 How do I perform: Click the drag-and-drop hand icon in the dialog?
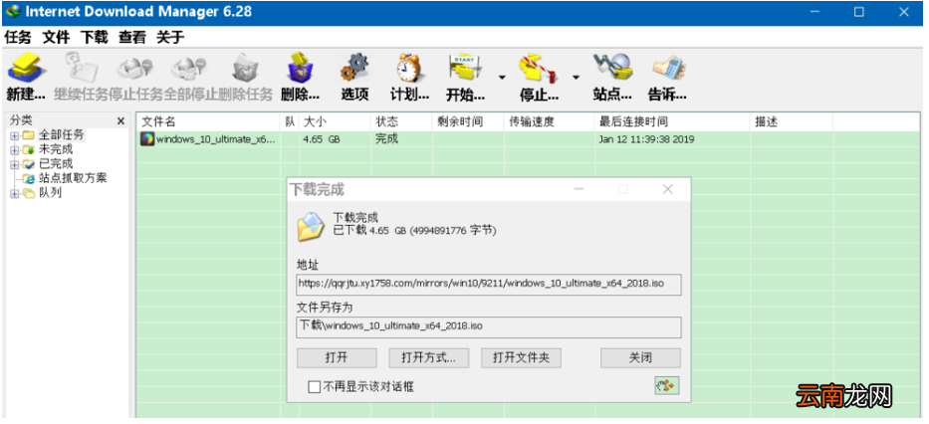tap(667, 385)
